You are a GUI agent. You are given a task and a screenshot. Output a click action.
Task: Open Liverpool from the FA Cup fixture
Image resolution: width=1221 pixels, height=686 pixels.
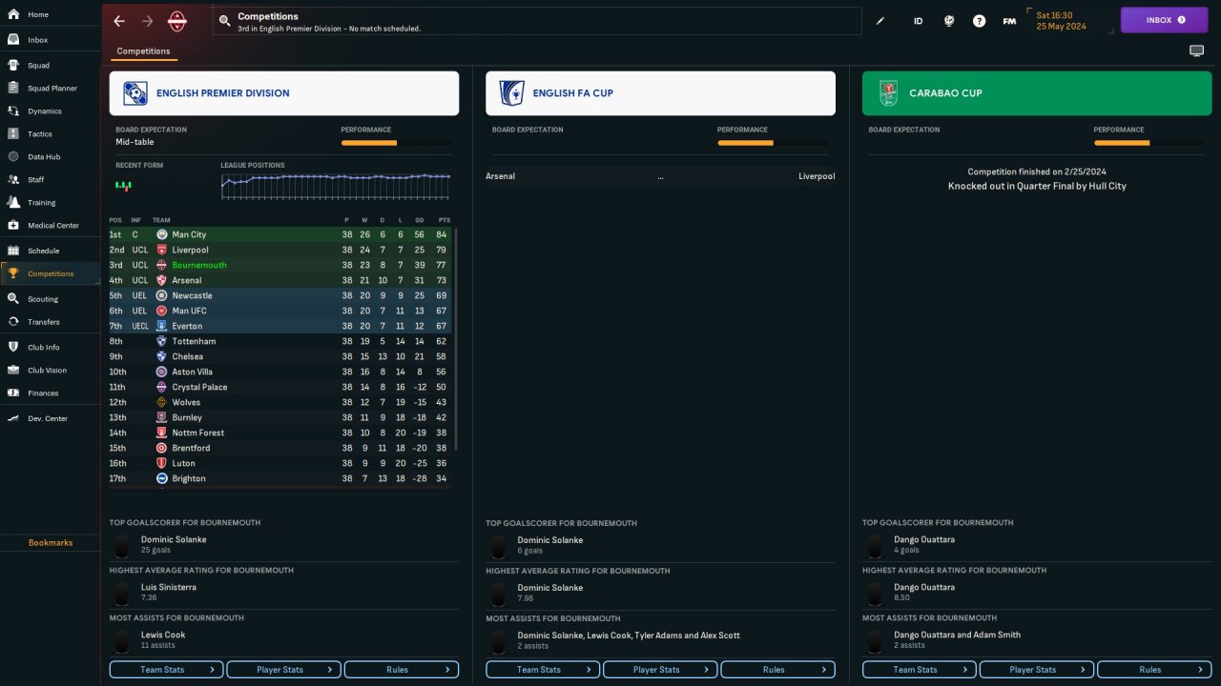click(x=817, y=176)
